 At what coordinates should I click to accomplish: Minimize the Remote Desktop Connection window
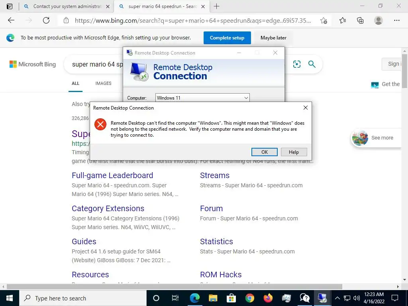[x=239, y=53]
